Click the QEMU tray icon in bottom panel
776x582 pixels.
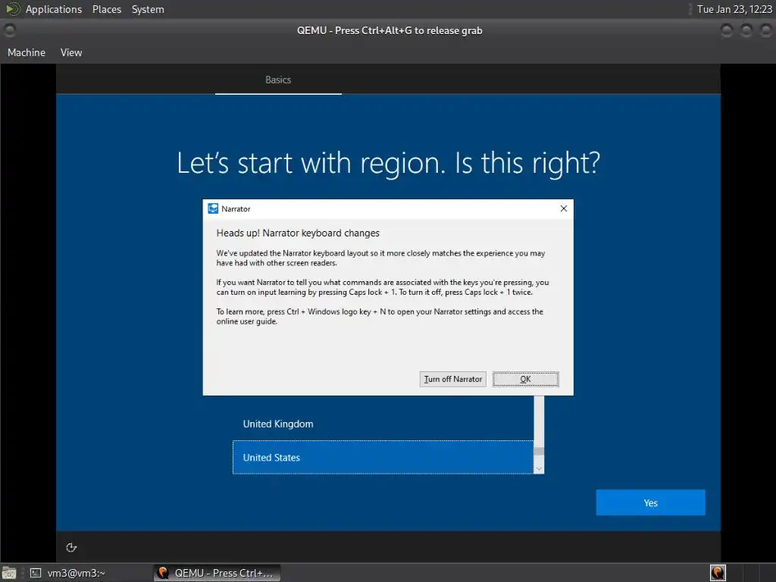point(718,573)
